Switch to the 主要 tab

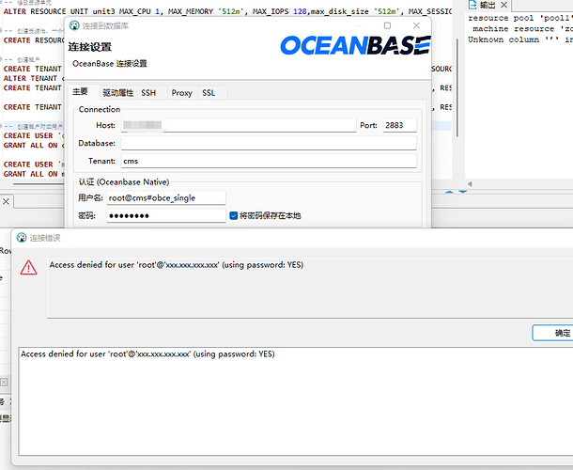point(81,92)
